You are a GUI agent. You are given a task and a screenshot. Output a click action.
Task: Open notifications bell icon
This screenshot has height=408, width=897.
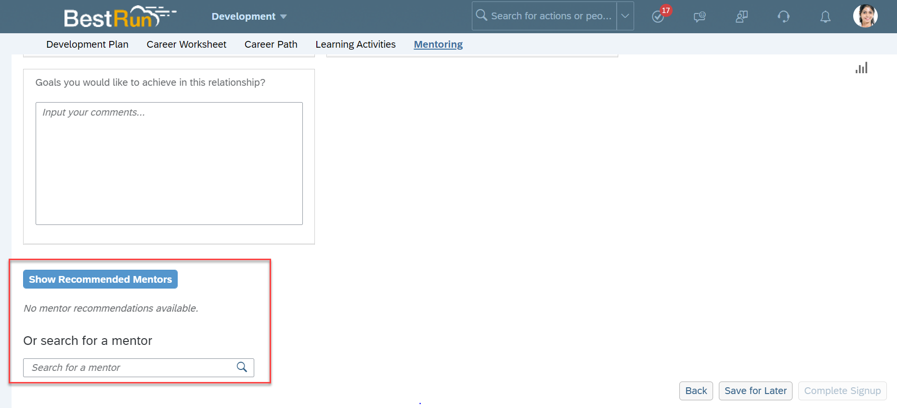point(825,17)
